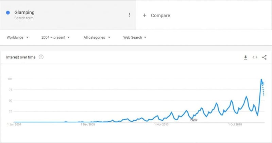Click the peak at 100 on the graph
Image resolution: width=272 pixels, height=143 pixels.
coord(261,79)
